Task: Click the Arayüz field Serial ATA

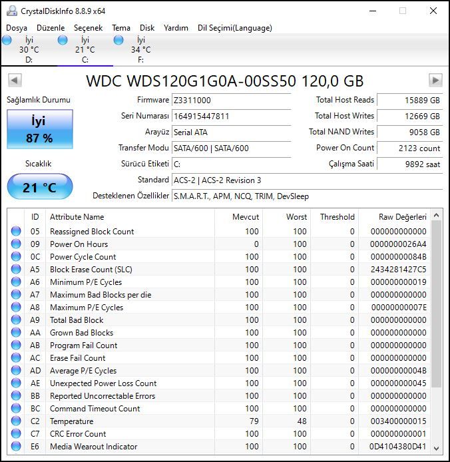Action: 232,132
